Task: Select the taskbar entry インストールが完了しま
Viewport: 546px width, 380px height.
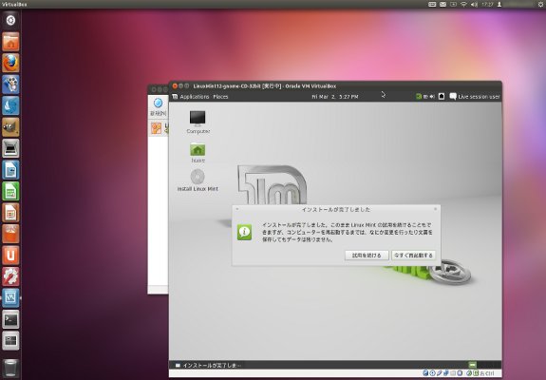Action: 208,365
